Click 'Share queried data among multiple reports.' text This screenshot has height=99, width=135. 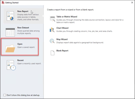[28, 32]
